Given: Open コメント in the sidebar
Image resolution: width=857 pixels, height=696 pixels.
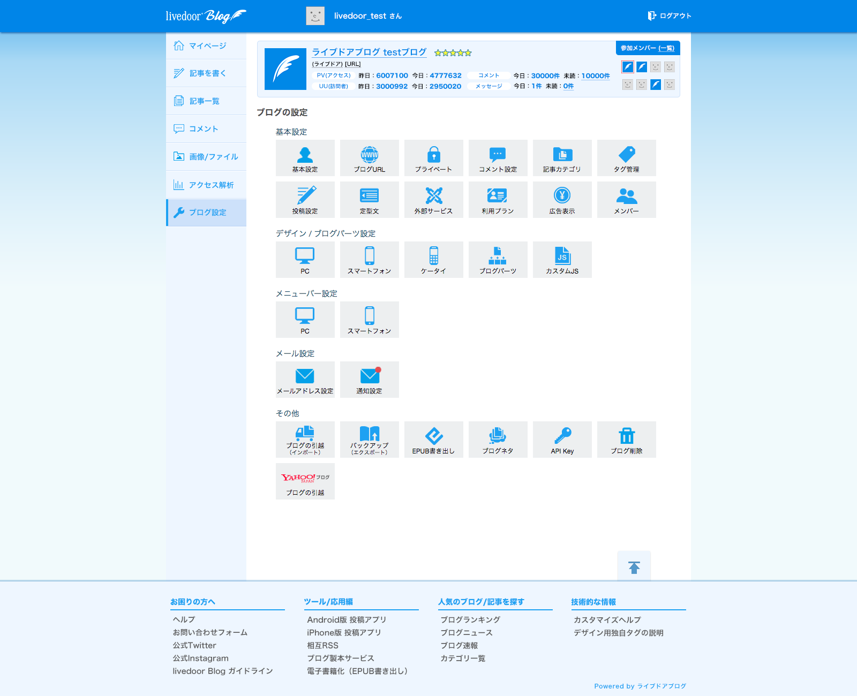Looking at the screenshot, I should 206,129.
